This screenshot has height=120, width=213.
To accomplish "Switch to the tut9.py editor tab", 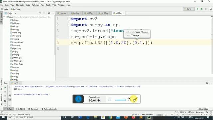I will [76, 13].
